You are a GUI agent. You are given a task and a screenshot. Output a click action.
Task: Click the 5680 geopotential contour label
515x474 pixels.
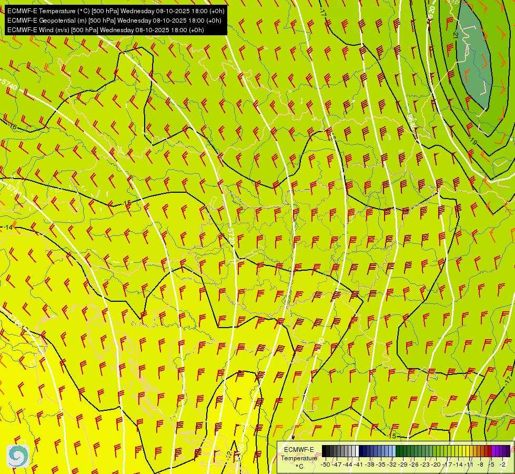click(320, 345)
